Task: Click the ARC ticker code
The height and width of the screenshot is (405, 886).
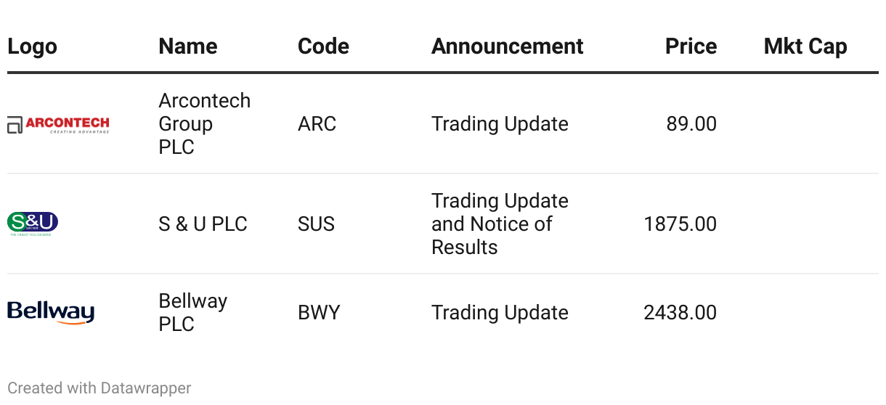Action: click(317, 124)
